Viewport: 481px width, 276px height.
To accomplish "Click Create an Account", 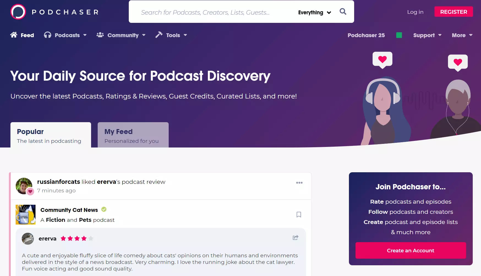I will coord(411,250).
